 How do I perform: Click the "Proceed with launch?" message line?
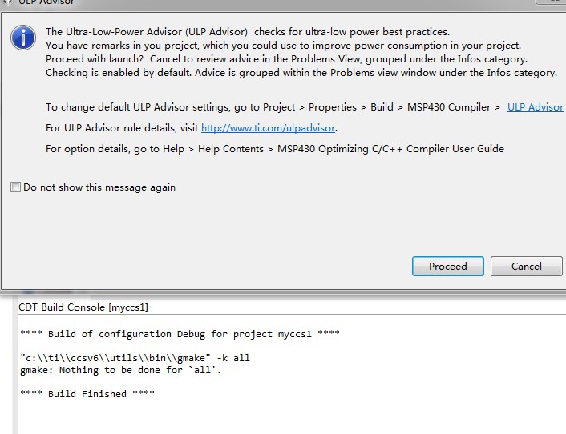click(286, 59)
